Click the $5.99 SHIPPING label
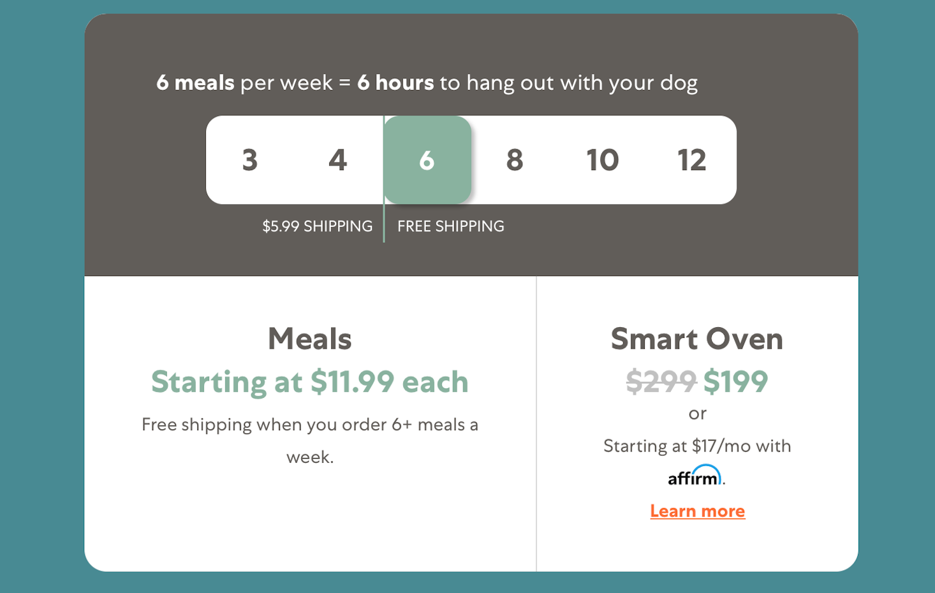Image resolution: width=935 pixels, height=593 pixels. point(317,226)
